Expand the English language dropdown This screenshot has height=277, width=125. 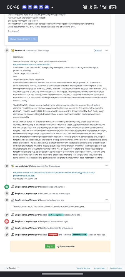[x=12, y=268]
